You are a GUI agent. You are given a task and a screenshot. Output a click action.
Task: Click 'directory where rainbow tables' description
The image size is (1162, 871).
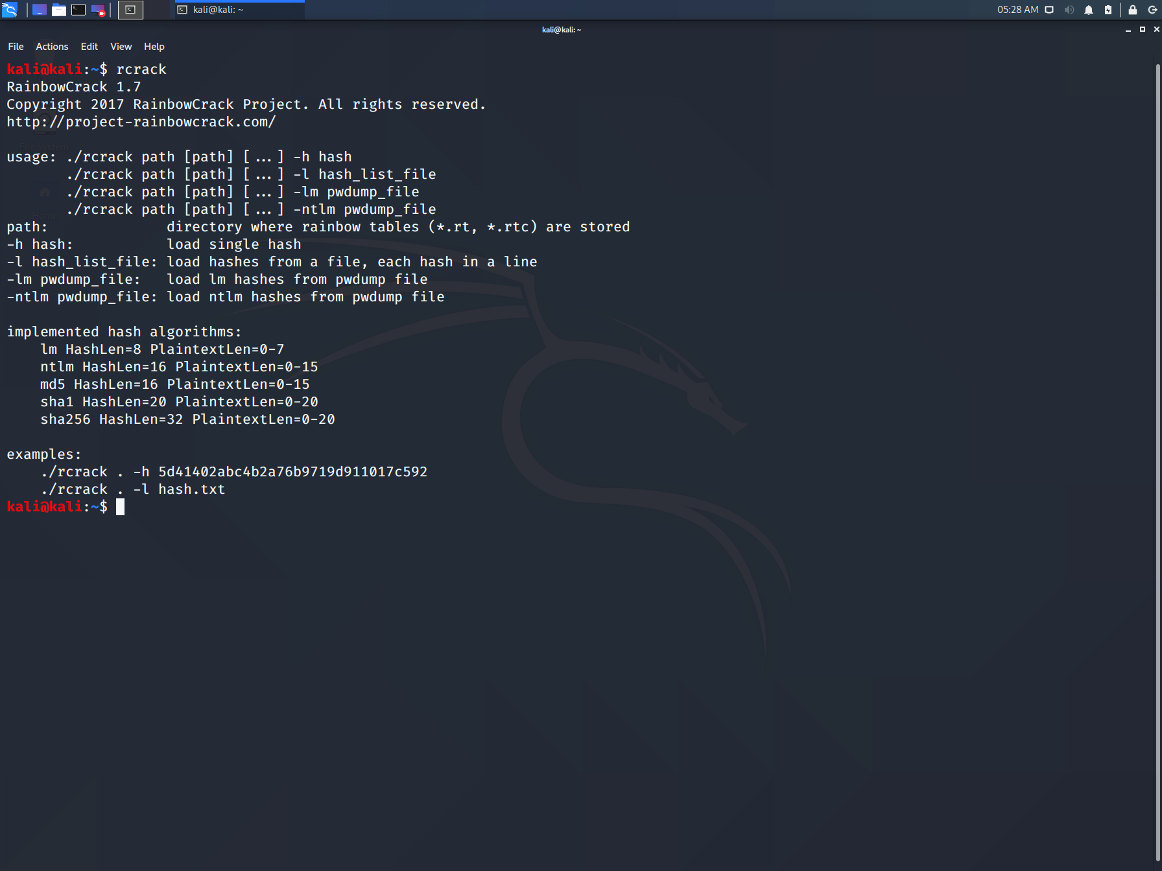point(398,227)
